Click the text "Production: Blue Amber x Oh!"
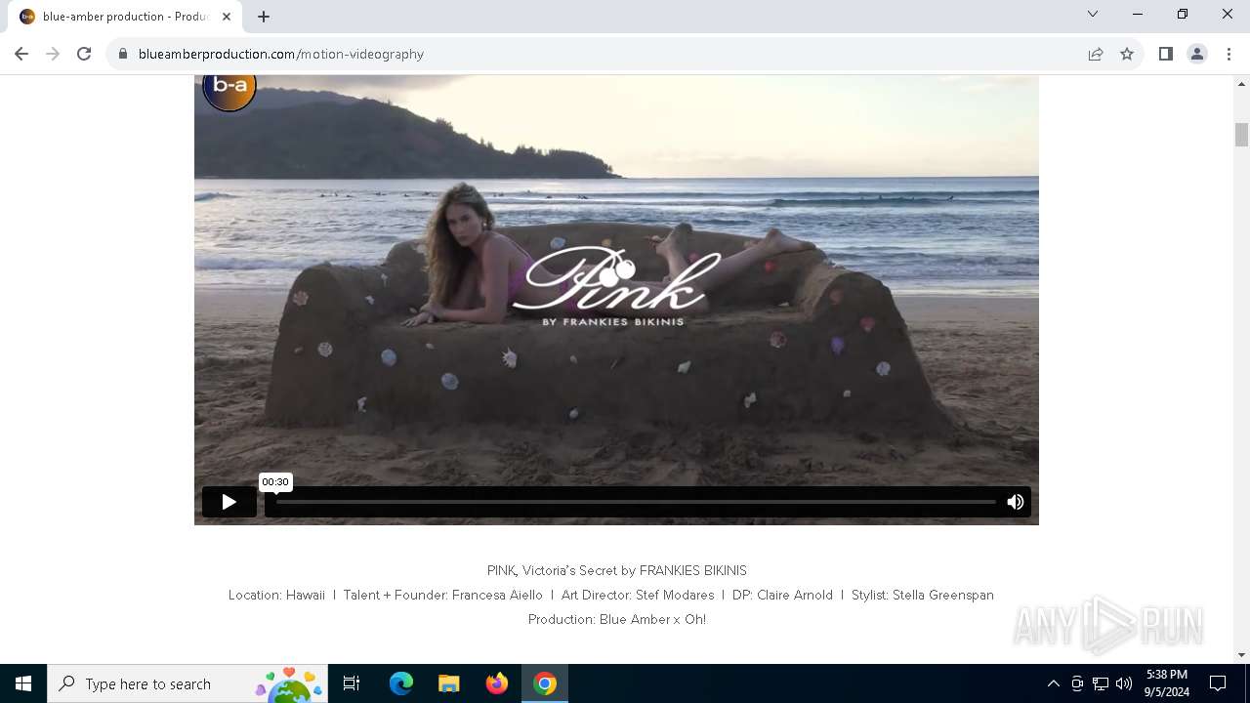 616,619
